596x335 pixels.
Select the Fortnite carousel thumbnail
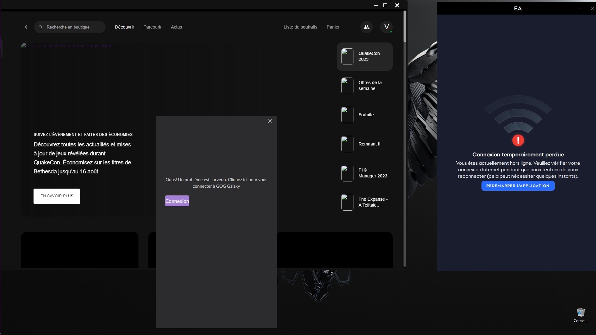[x=347, y=115]
